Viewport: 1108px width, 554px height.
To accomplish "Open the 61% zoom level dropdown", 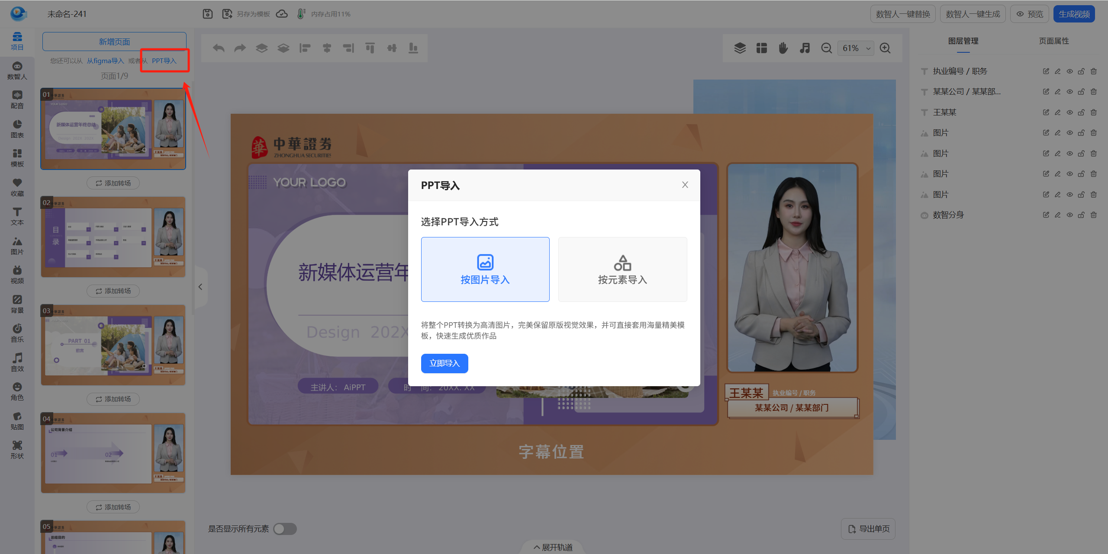I will click(x=856, y=48).
